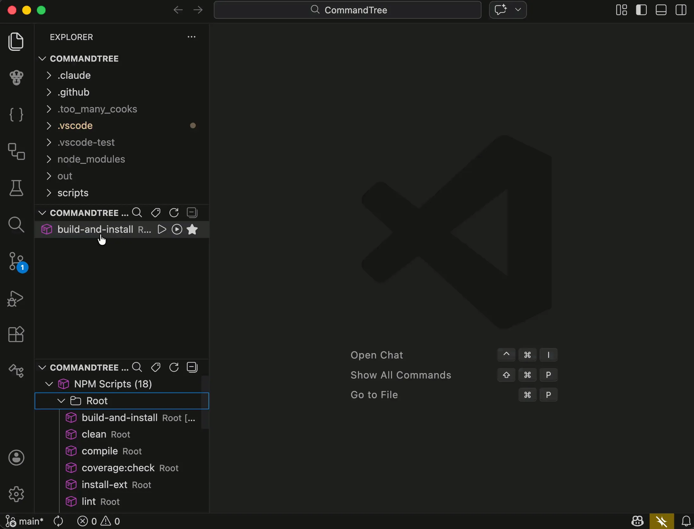The height and width of the screenshot is (529, 694).
Task: Open the Extensions view icon
Action: (16, 334)
